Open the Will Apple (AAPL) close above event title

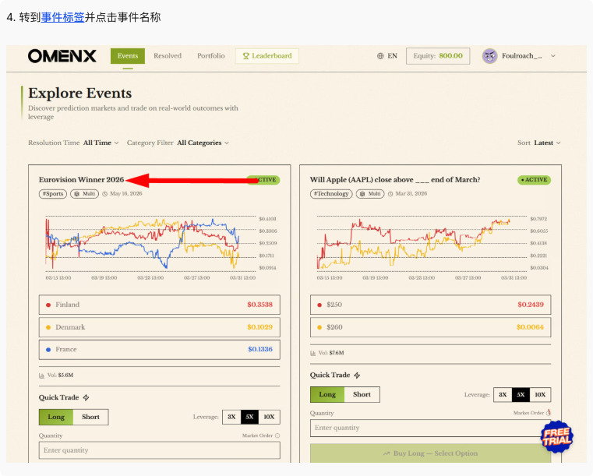click(x=395, y=180)
